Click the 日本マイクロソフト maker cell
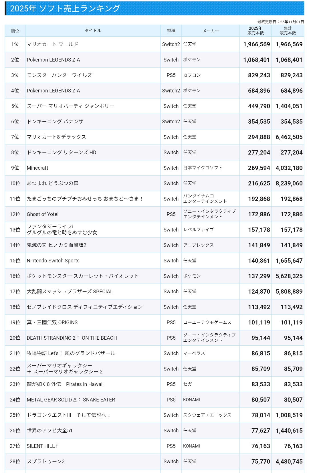309x473 pixels. 203,168
